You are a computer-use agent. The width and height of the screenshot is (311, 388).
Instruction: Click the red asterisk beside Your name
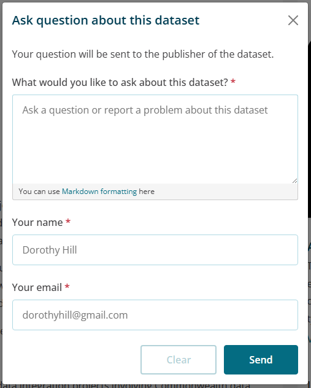click(x=68, y=222)
